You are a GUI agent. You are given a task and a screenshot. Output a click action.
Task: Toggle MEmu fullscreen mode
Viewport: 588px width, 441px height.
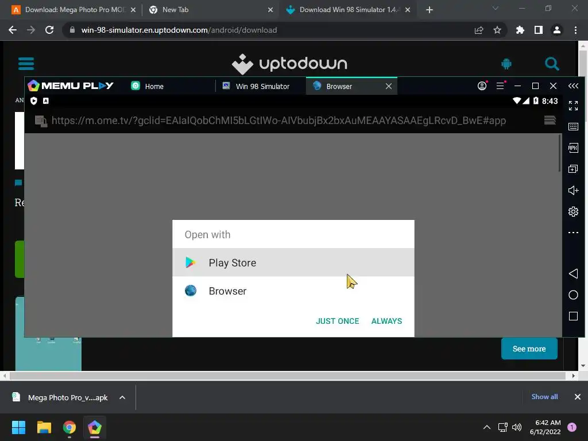pos(573,106)
